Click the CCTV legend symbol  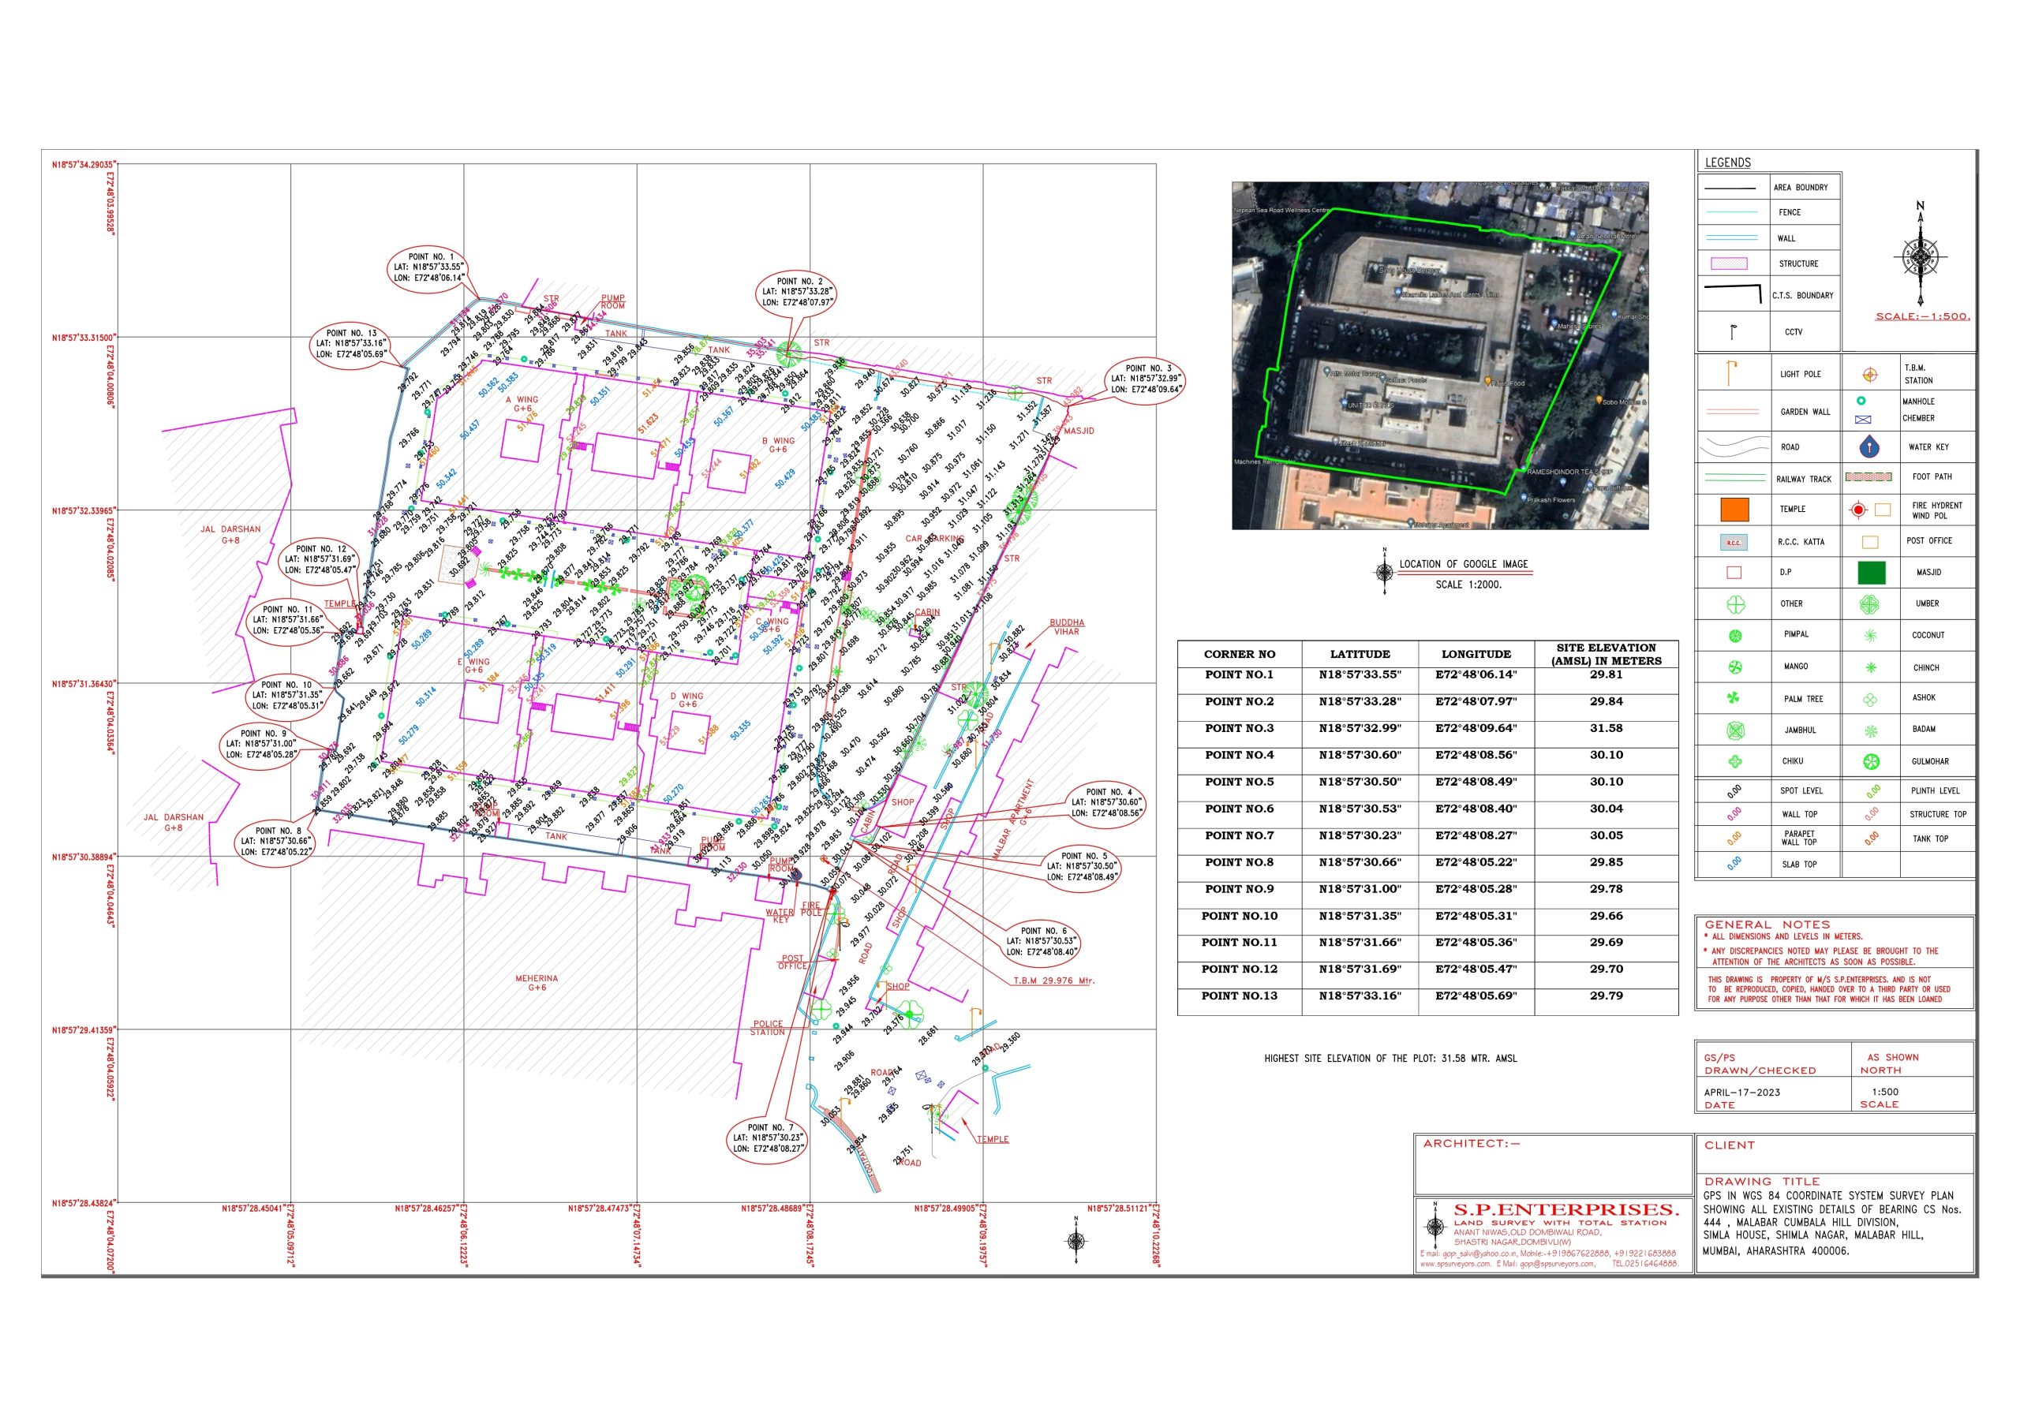click(1734, 331)
